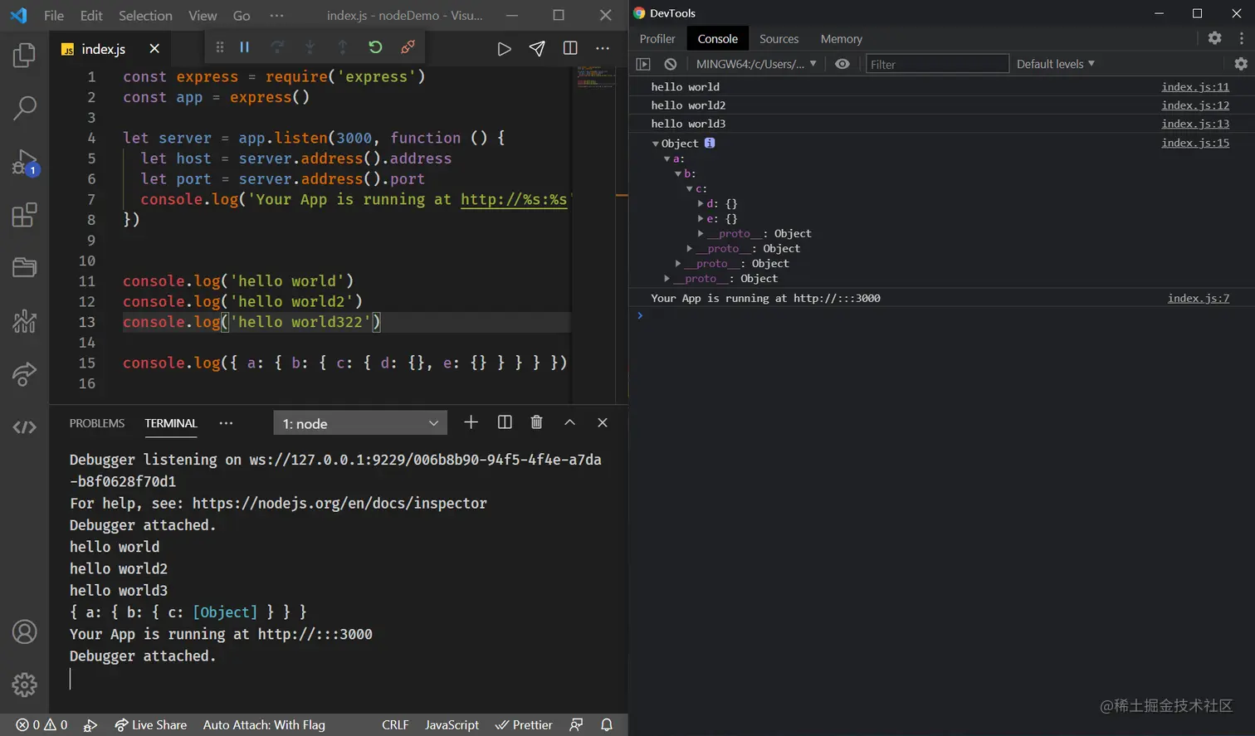1255x736 pixels.
Task: Close the terminal panel
Action: point(603,422)
